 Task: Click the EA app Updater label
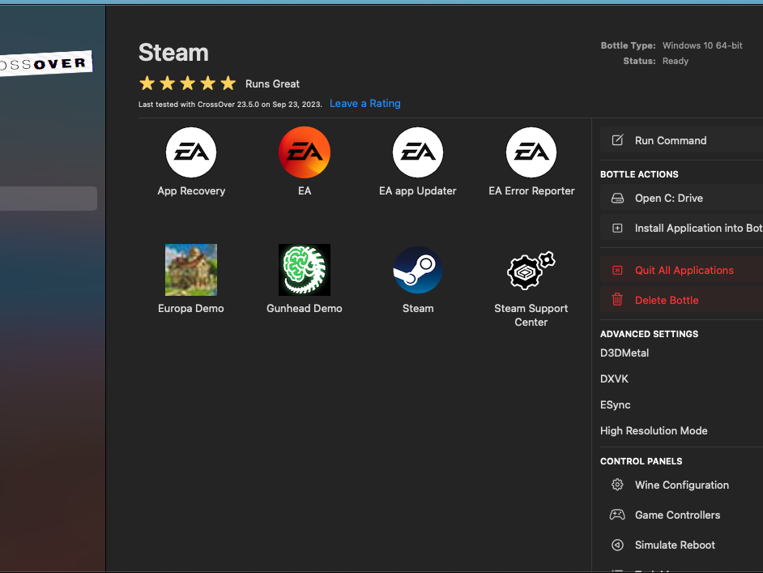click(x=417, y=190)
